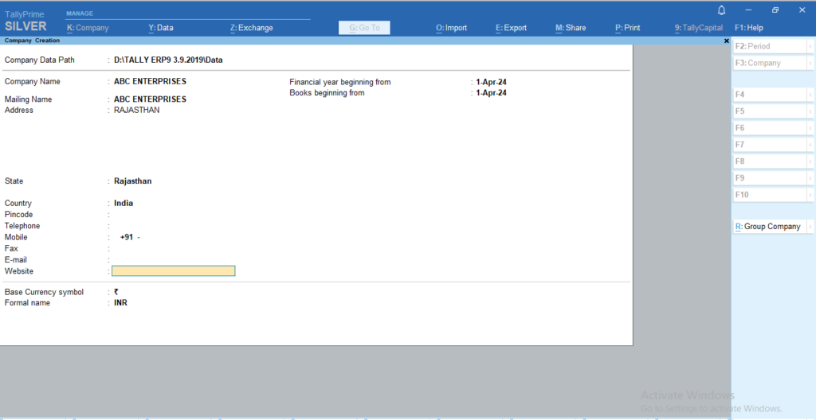This screenshot has width=816, height=420.
Task: Click the F3: Company button
Action: coord(767,63)
